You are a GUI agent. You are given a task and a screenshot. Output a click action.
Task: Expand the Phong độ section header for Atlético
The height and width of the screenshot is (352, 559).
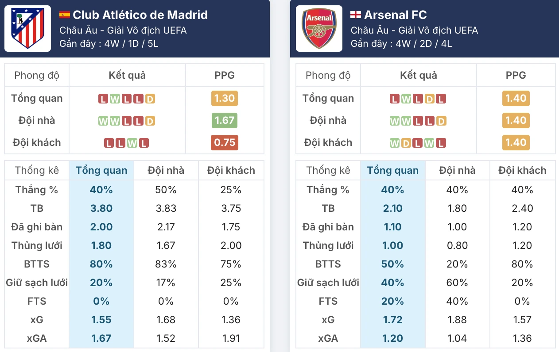pyautogui.click(x=36, y=75)
